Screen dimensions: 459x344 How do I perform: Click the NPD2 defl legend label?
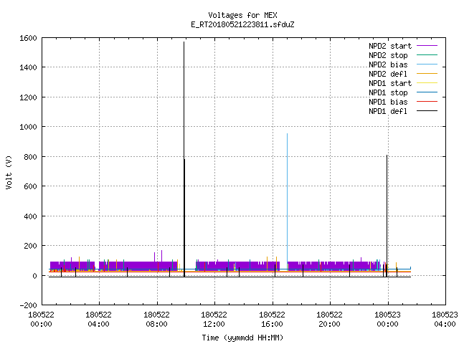[388, 74]
